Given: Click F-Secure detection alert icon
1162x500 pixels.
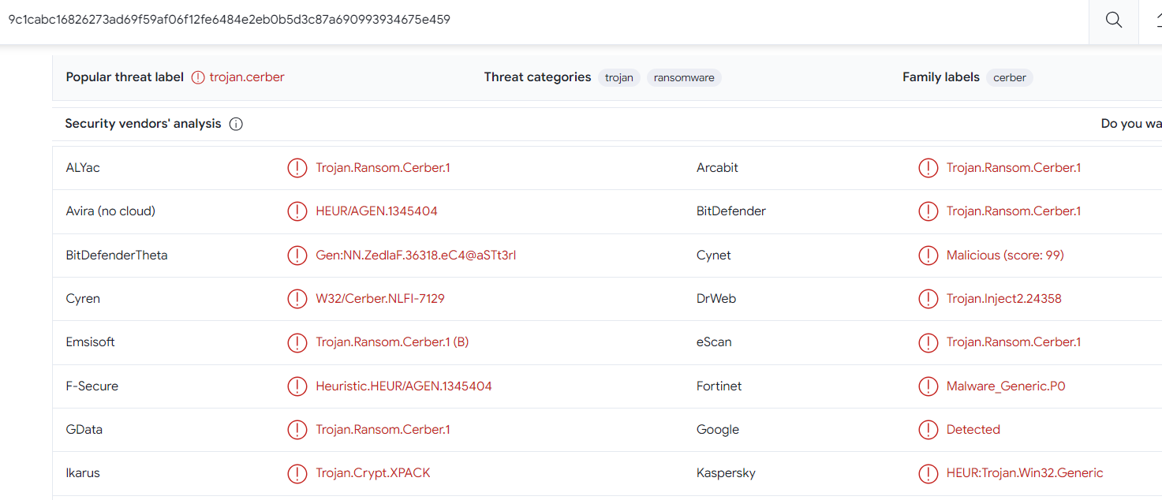Looking at the screenshot, I should (297, 386).
